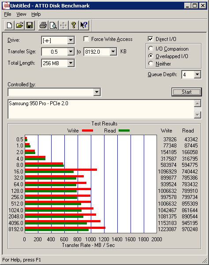
Task: Click the New document toolbar icon
Action: point(9,26)
